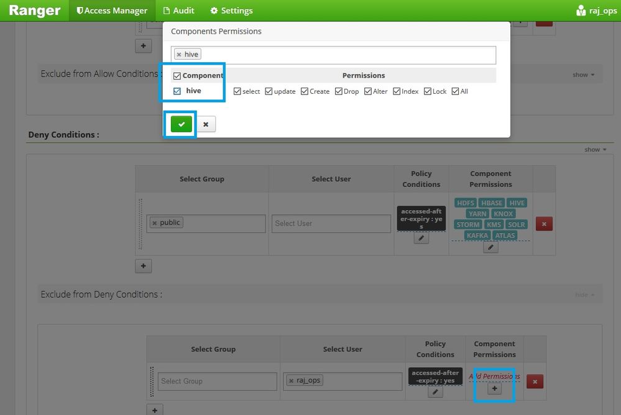
Task: Add a new Deny Conditions row
Action: point(144,266)
